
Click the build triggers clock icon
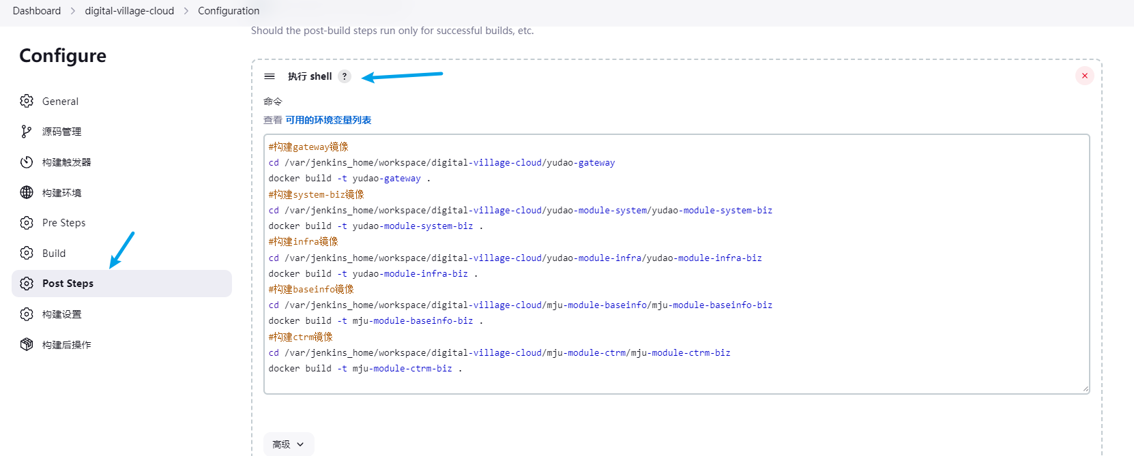pyautogui.click(x=27, y=162)
